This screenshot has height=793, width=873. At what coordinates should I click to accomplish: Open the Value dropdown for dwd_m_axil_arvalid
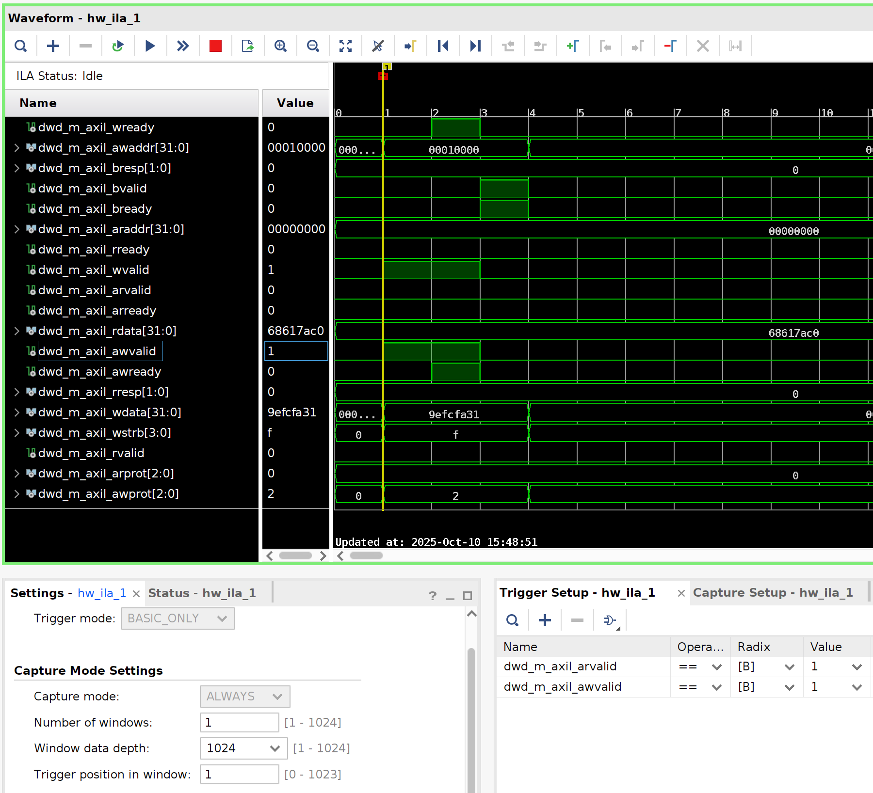857,667
